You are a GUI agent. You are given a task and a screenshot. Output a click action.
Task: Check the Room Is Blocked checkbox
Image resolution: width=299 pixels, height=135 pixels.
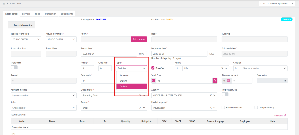pyautogui.click(x=223, y=107)
